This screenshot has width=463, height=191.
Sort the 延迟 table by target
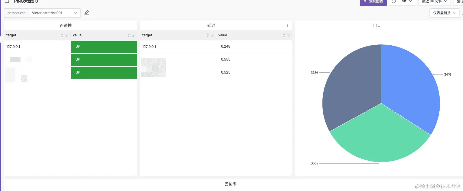click(208, 35)
